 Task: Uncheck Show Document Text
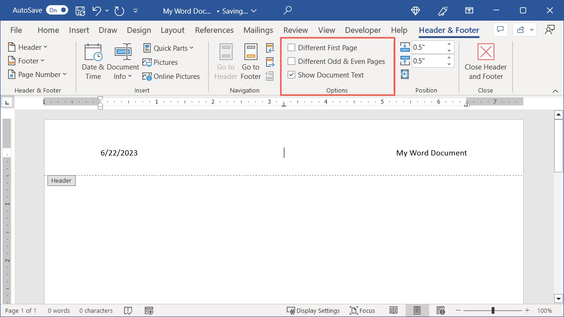tap(291, 75)
